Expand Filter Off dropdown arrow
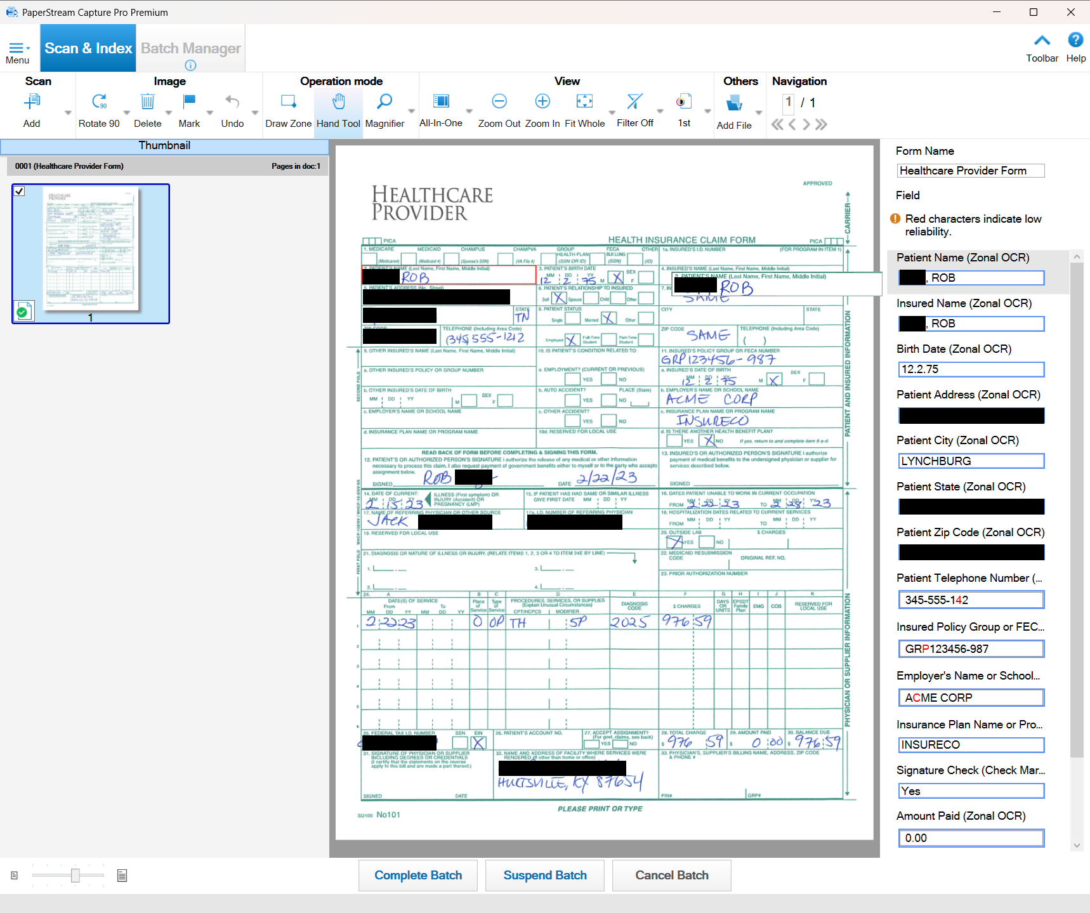 [660, 111]
